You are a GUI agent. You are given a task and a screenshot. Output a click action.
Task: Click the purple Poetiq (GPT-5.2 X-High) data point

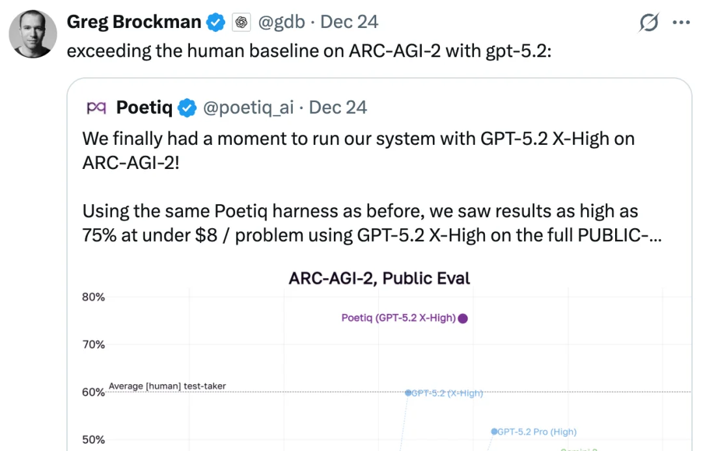(463, 318)
